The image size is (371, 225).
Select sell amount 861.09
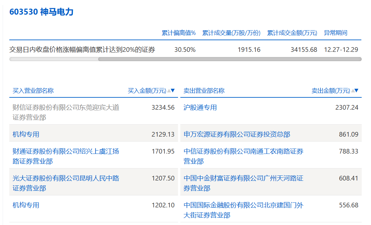pyautogui.click(x=348, y=134)
